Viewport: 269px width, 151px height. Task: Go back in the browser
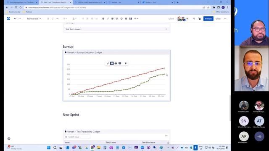tap(7, 8)
